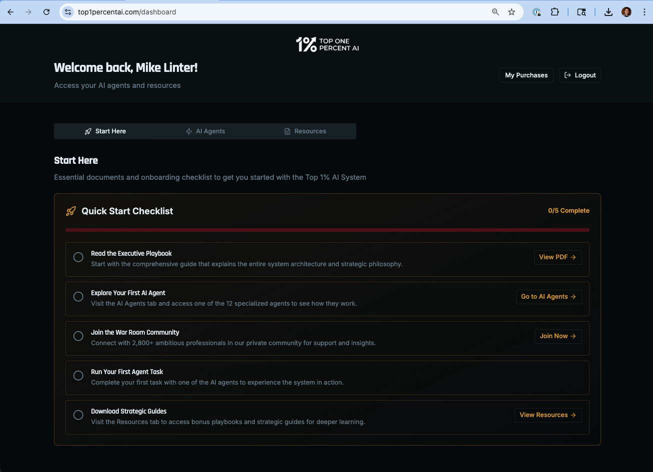Open the browser Downloads icon
This screenshot has height=472, width=653.
608,12
